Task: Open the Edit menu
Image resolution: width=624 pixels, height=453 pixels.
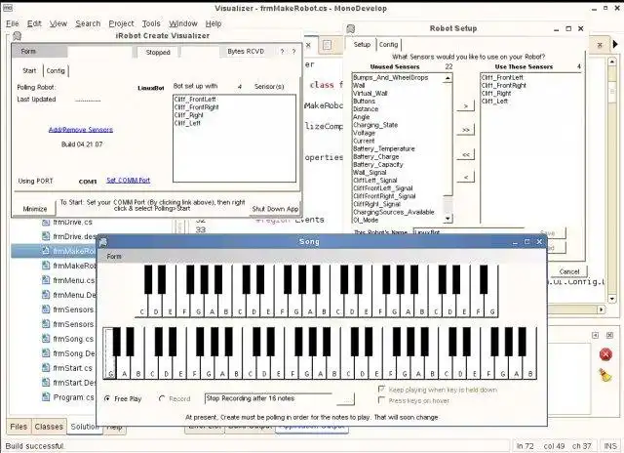Action: tap(34, 23)
